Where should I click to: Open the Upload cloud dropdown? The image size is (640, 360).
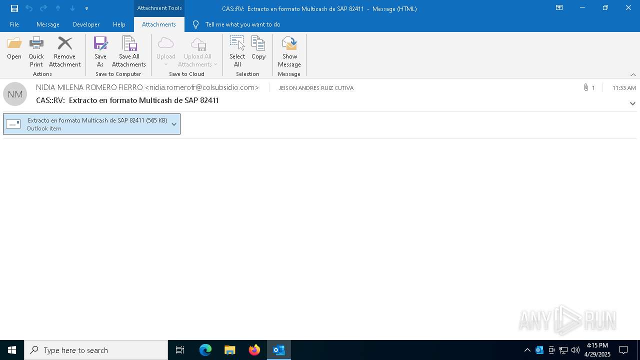(165, 51)
